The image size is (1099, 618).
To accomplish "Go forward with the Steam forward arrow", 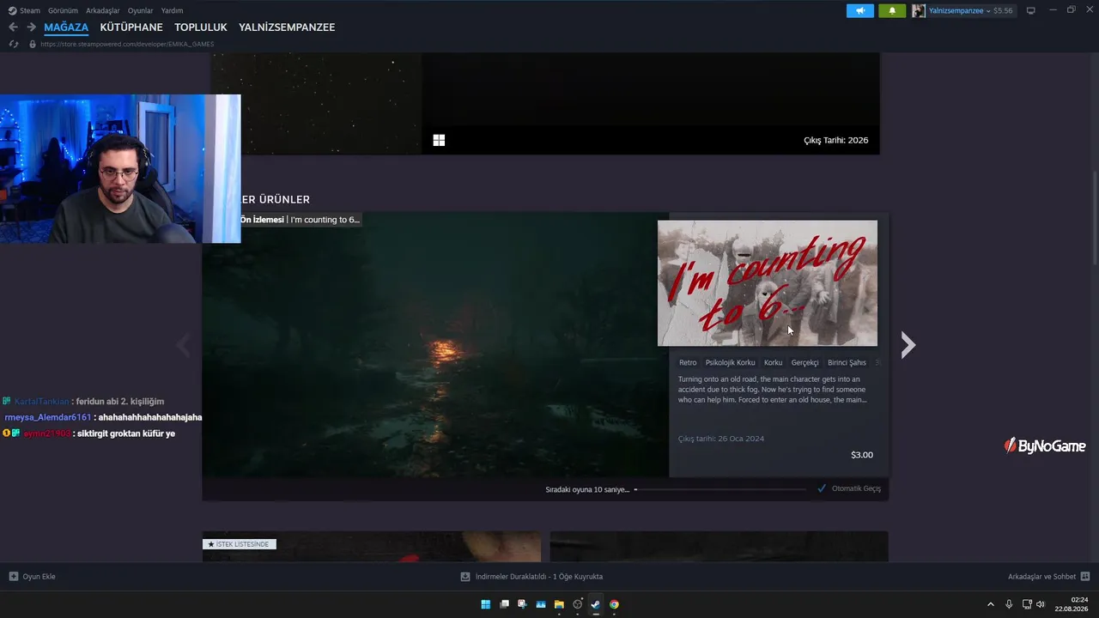I will coord(31,27).
